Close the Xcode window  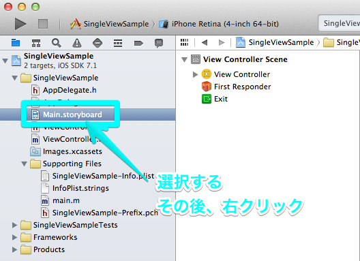8,7
